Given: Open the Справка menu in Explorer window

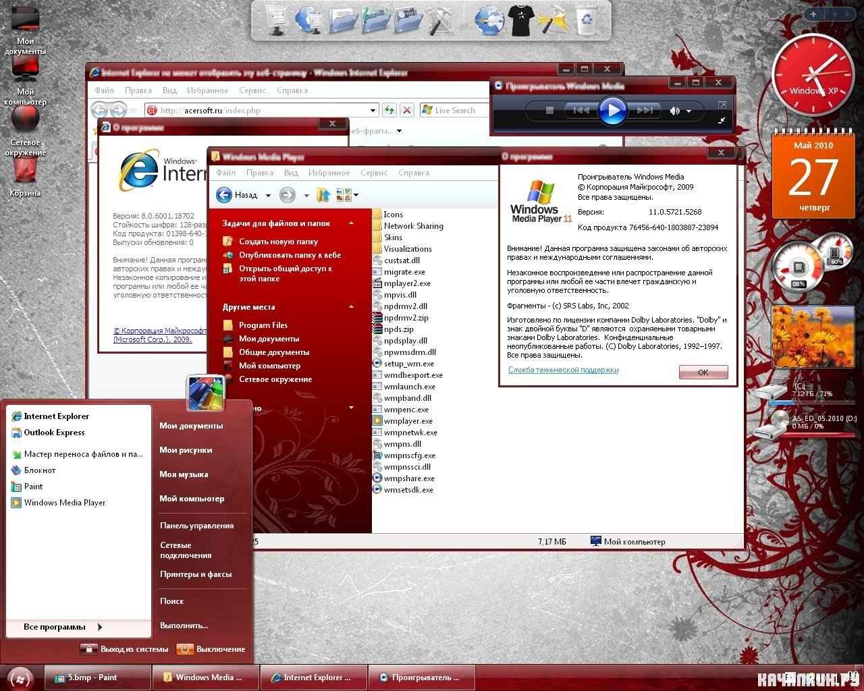Looking at the screenshot, I should [x=414, y=173].
